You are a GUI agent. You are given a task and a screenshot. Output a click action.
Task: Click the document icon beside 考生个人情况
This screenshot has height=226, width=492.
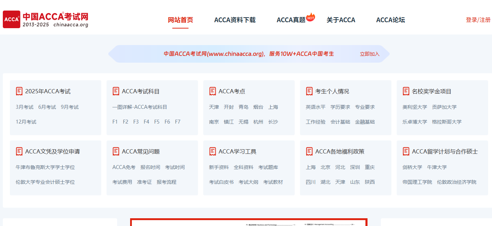[x=309, y=91]
